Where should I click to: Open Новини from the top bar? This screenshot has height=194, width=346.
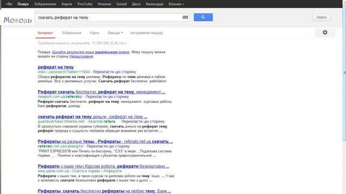(104, 4)
